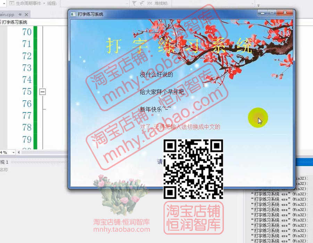Open the toolbar overflow options arrow
The width and height of the screenshot is (313, 243).
pos(258,5)
